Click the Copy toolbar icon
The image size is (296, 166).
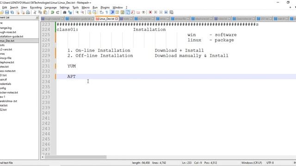click(x=40, y=12)
